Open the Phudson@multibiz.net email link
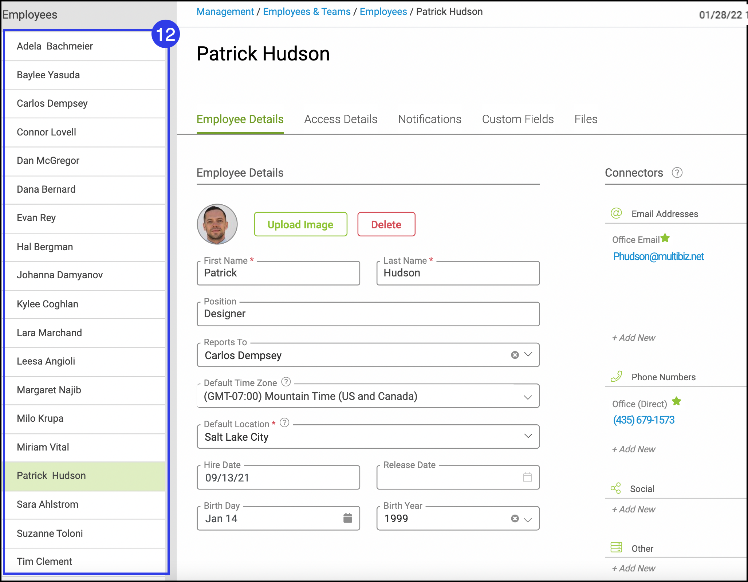The width and height of the screenshot is (748, 582). (x=658, y=256)
